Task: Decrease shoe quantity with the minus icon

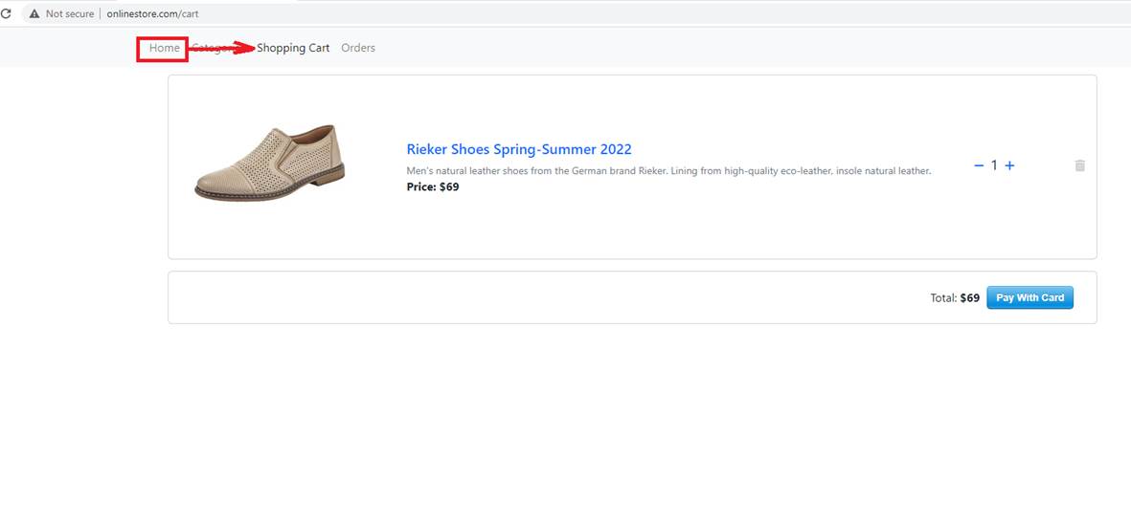Action: pyautogui.click(x=979, y=165)
